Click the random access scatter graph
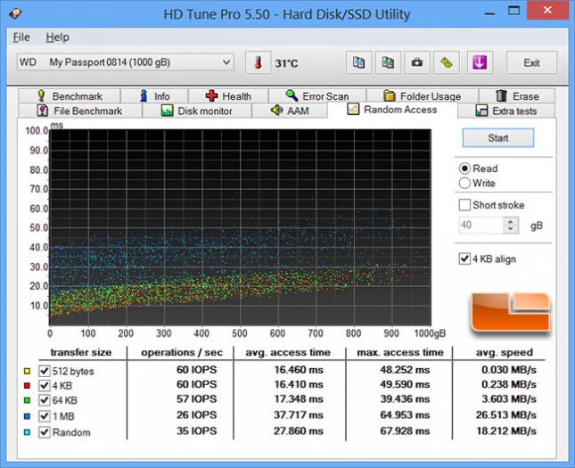The width and height of the screenshot is (575, 468). (240, 227)
